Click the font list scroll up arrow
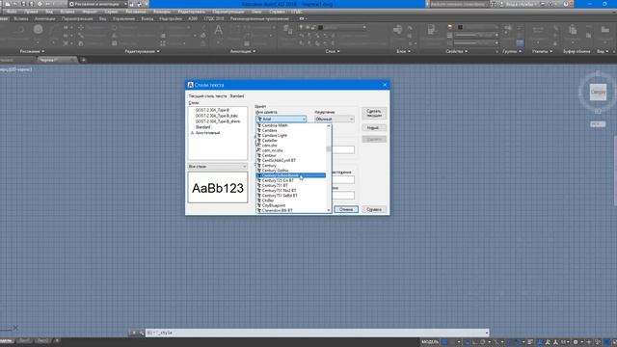 click(329, 126)
